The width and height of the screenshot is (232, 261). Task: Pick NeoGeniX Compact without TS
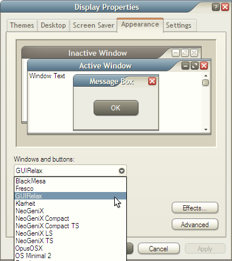click(71, 218)
